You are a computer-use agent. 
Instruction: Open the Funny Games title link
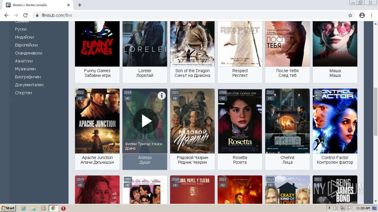(97, 73)
